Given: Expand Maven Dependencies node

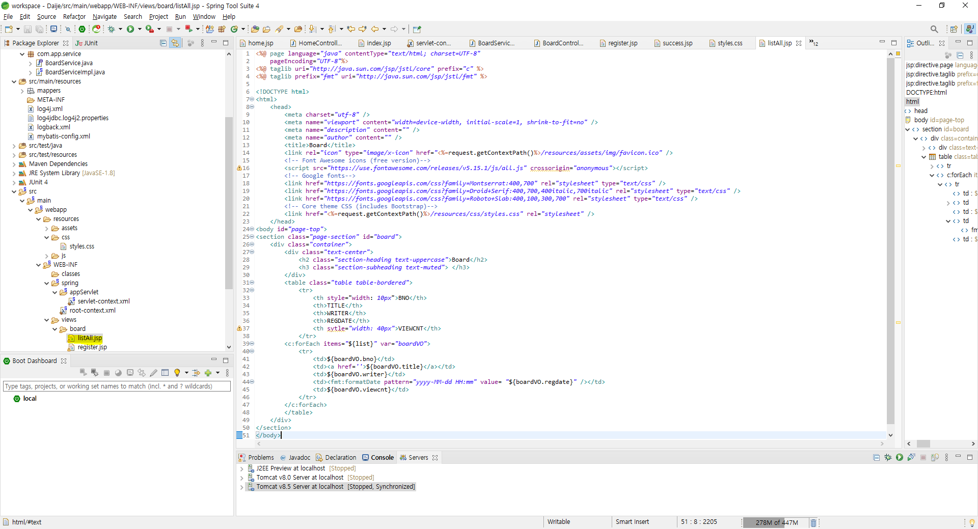Looking at the screenshot, I should pyautogui.click(x=14, y=164).
